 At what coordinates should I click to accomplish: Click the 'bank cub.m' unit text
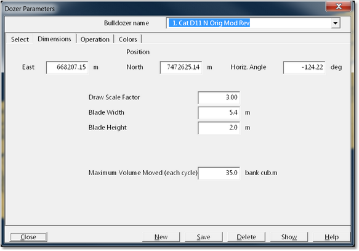pyautogui.click(x=261, y=173)
